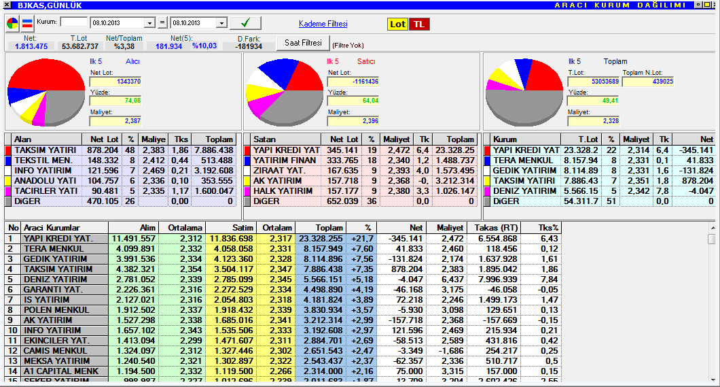Sort by the Alım column header
The image size is (720, 387).
point(132,228)
